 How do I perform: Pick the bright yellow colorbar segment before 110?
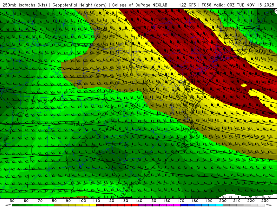tap(93, 205)
